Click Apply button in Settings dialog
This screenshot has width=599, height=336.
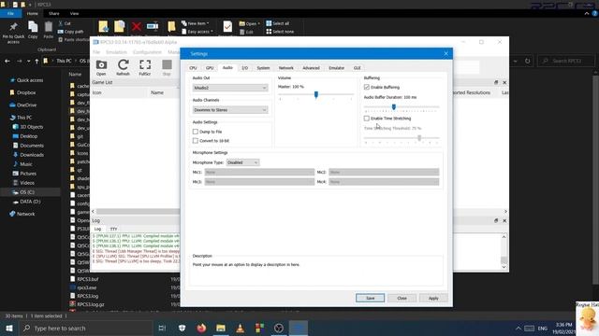click(x=433, y=298)
